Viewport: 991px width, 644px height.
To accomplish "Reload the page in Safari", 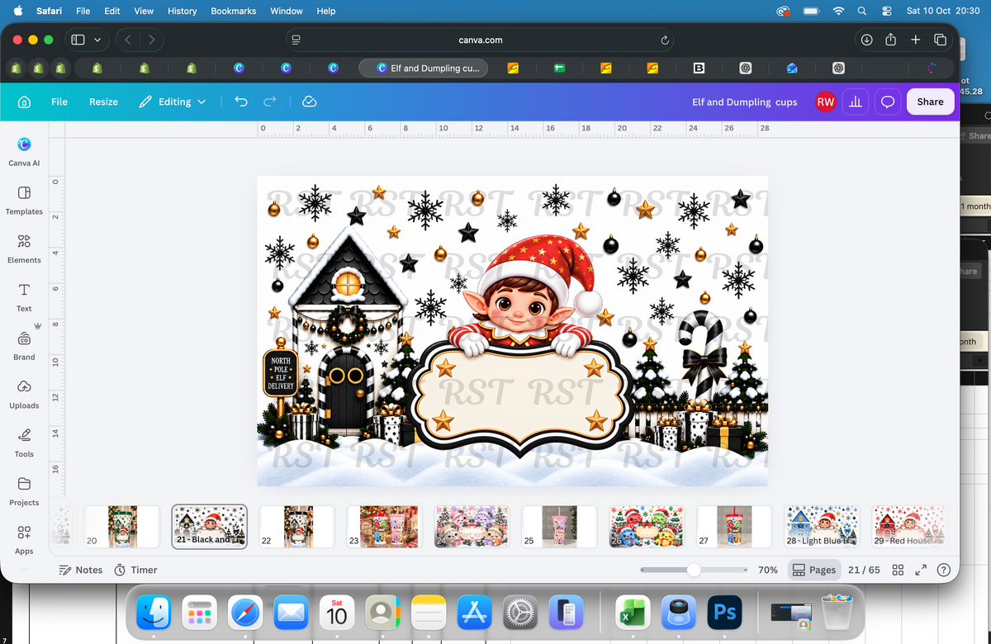I will pos(665,40).
